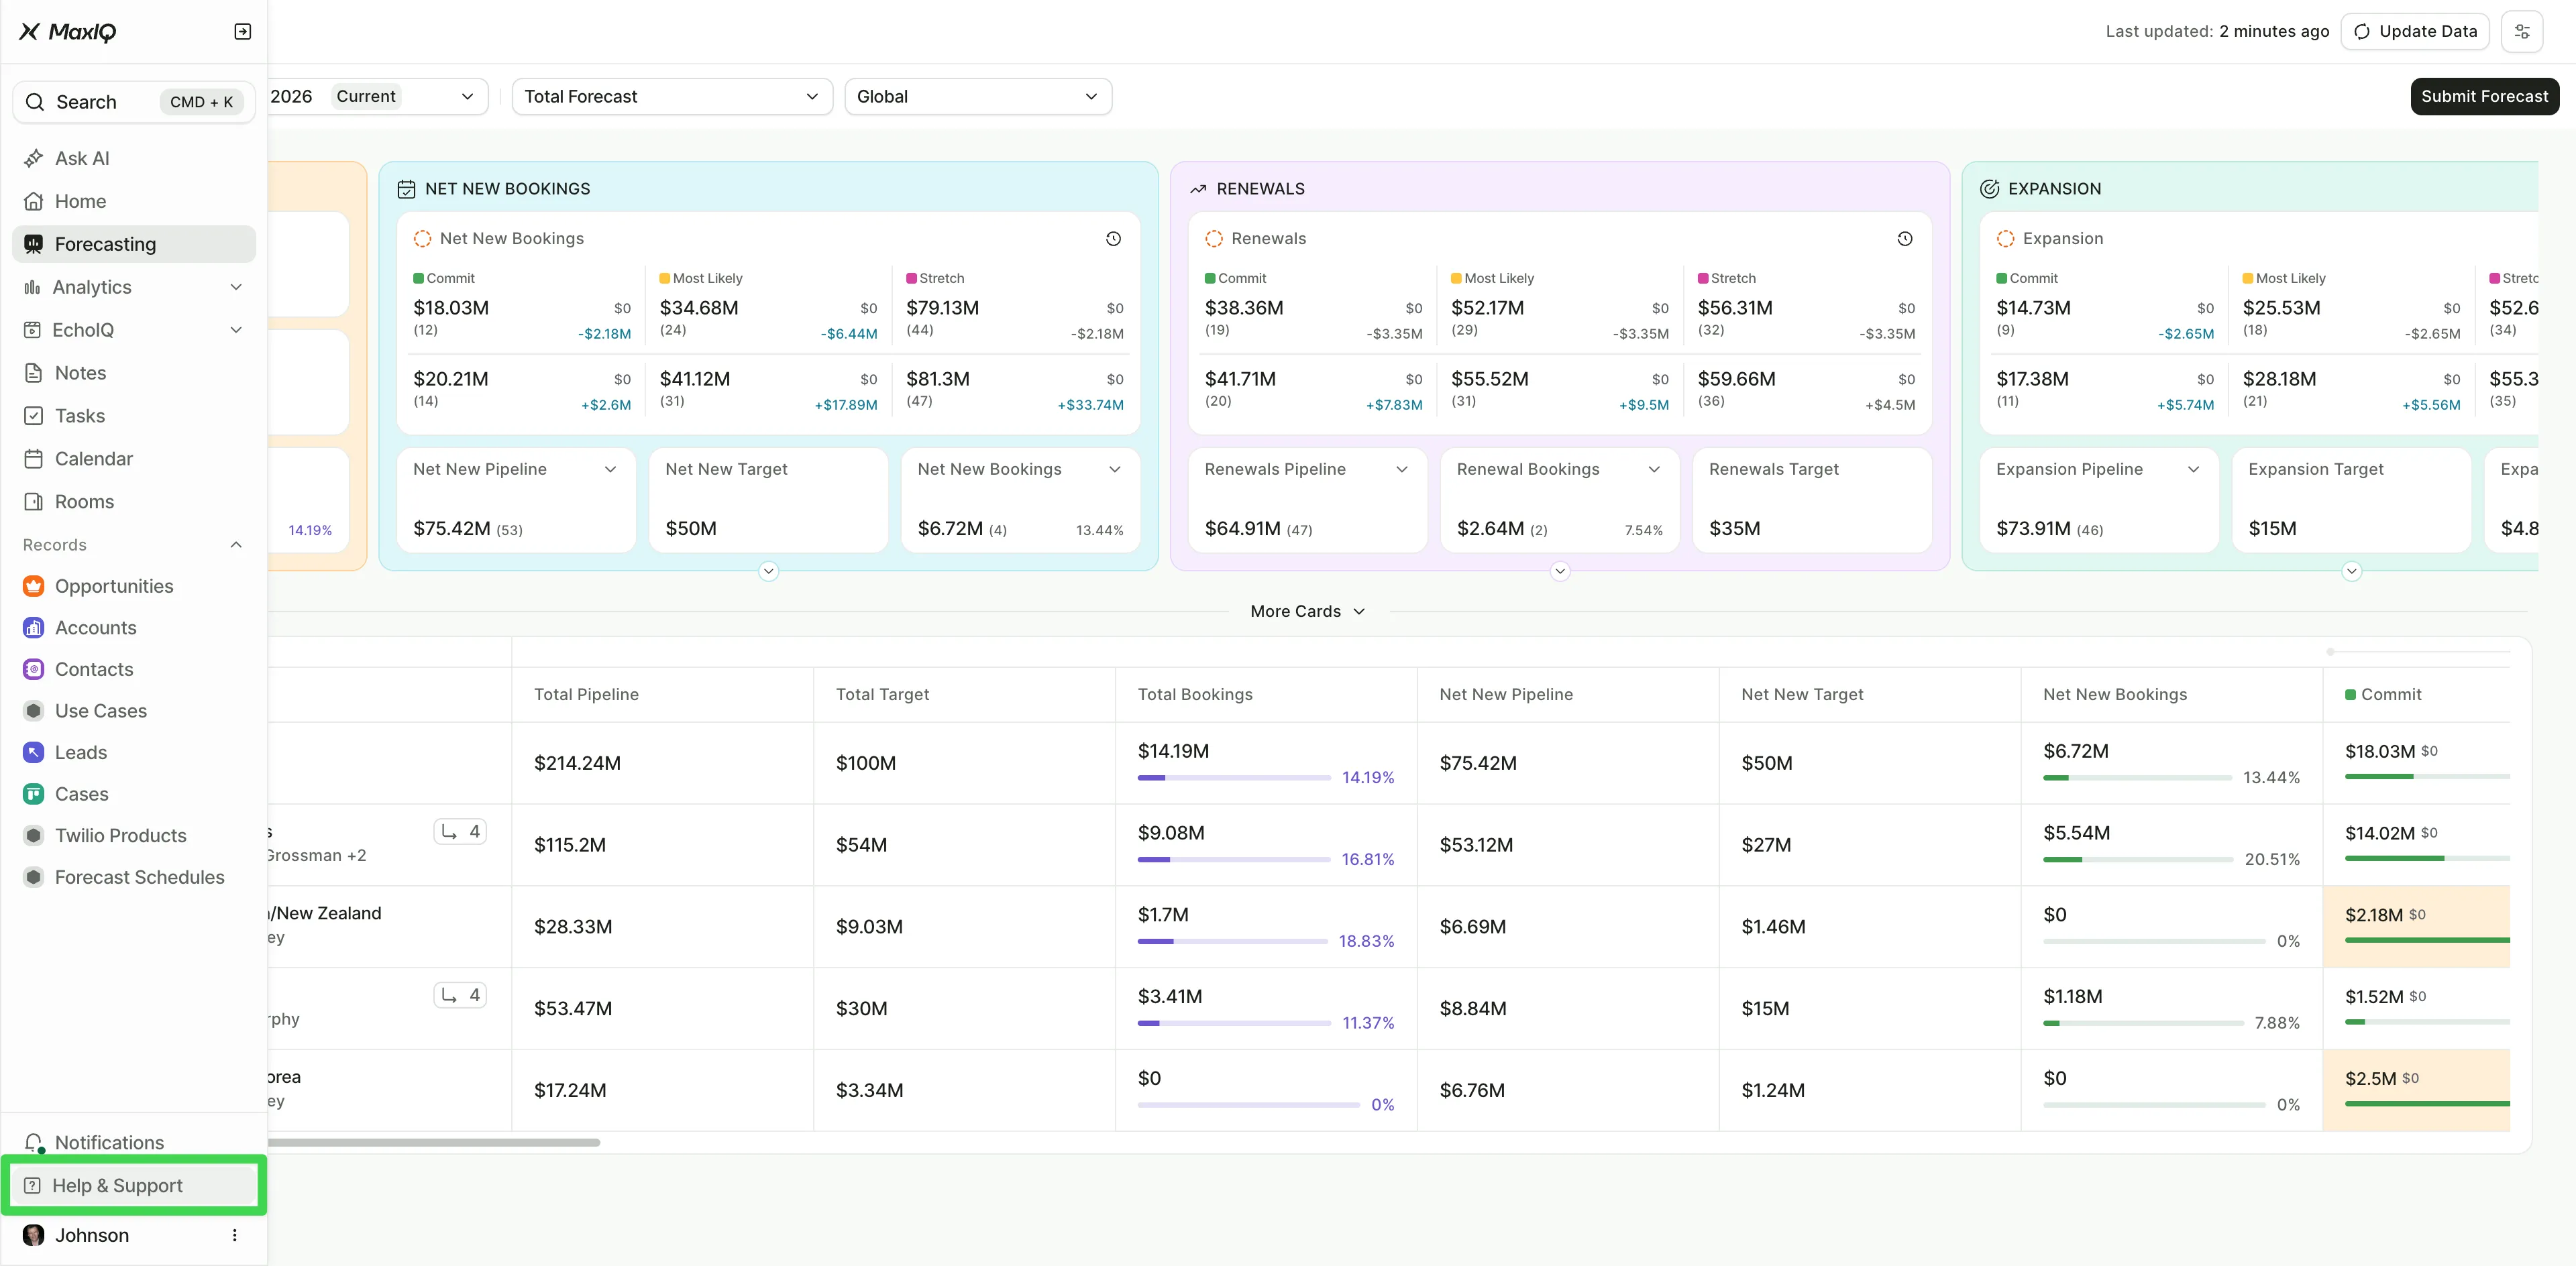Open Forecast Schedules records

coord(134,877)
